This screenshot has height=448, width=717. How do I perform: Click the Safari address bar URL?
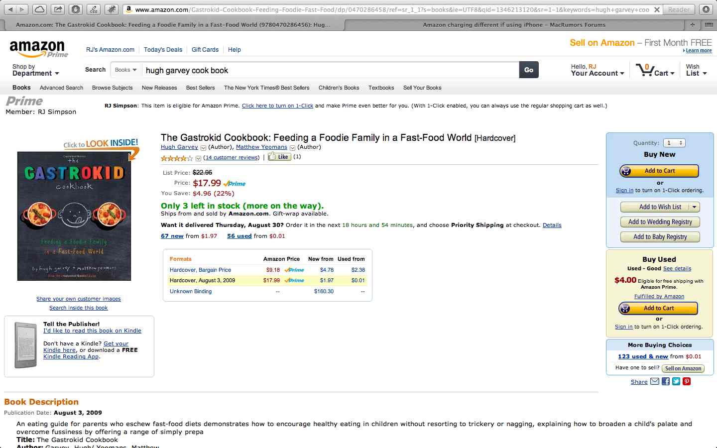point(391,9)
